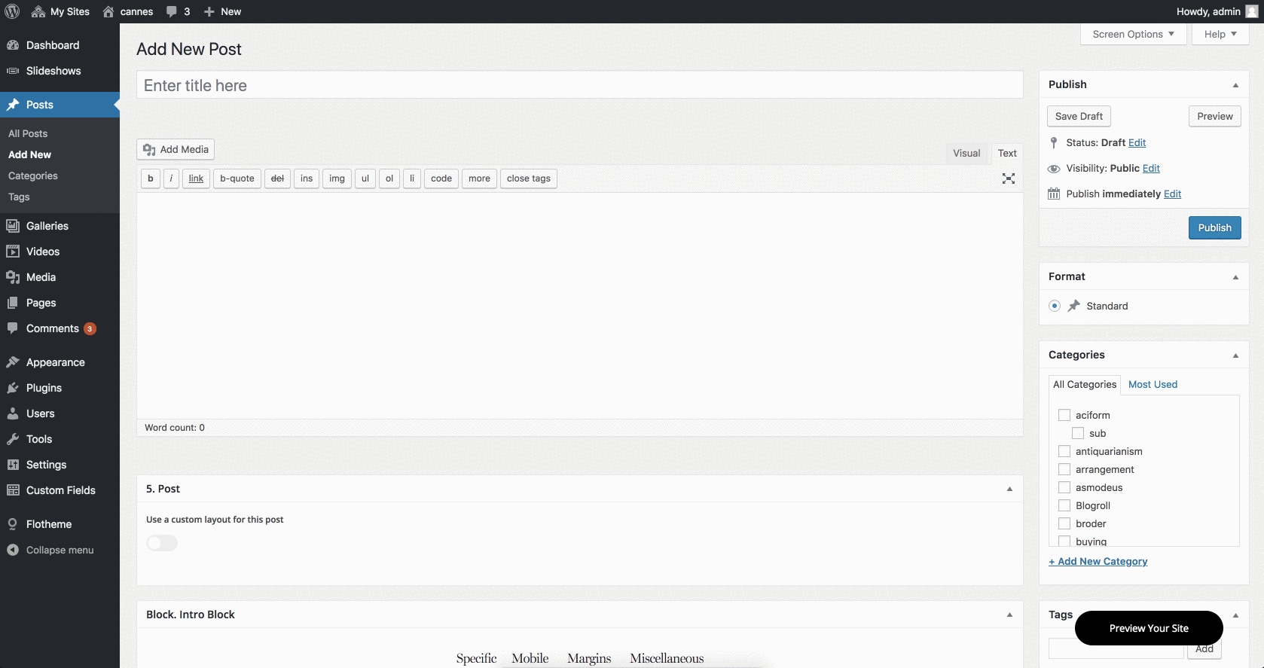
Task: Check the broder category
Action: pos(1064,523)
